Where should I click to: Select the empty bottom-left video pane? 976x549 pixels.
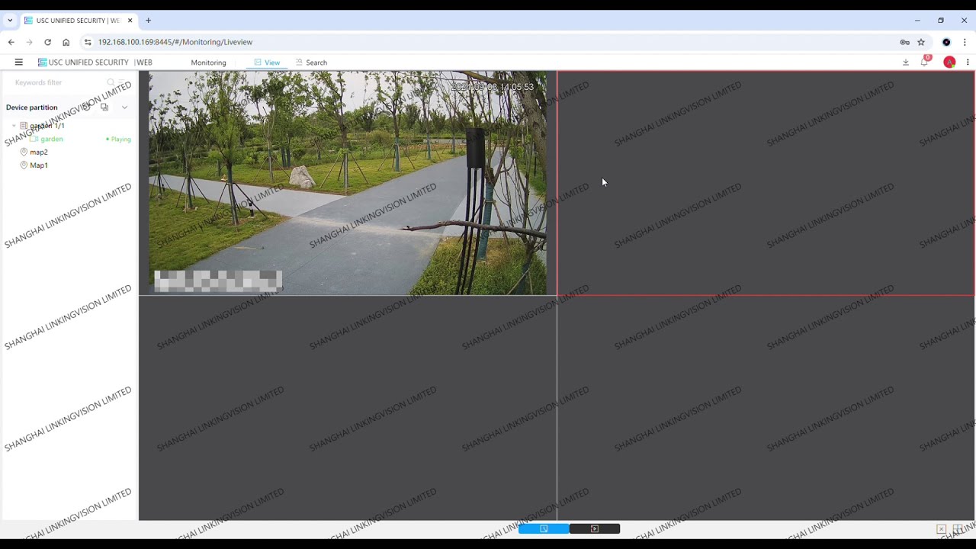(348, 408)
